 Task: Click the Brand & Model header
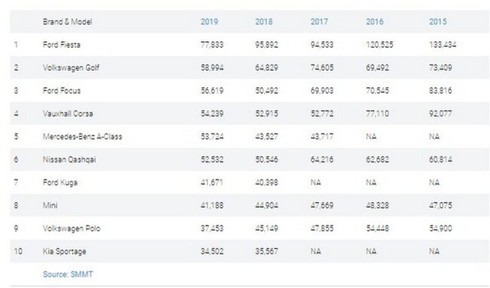[68, 22]
